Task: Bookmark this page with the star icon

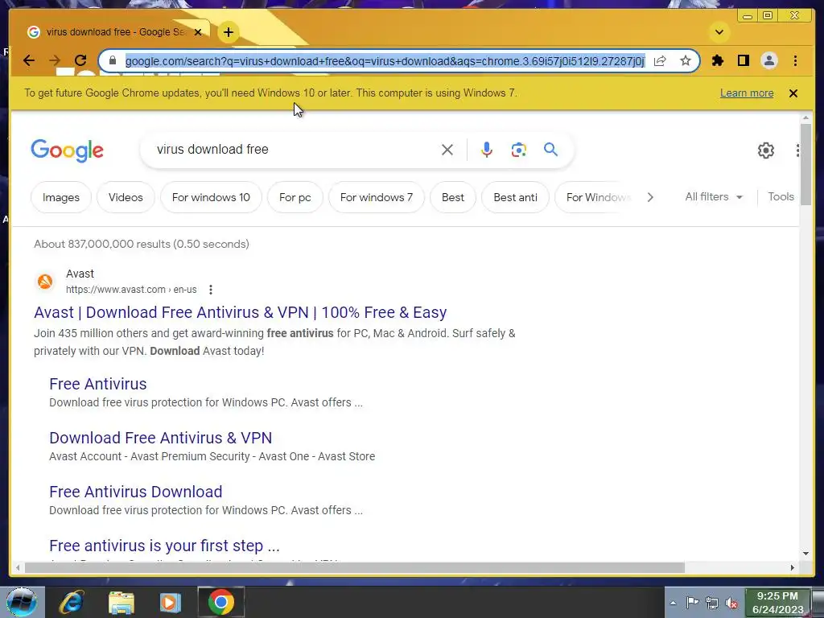Action: pos(686,61)
